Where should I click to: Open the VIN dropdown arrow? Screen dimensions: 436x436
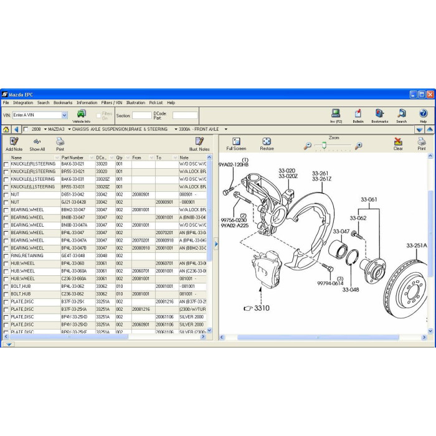[x=64, y=115]
